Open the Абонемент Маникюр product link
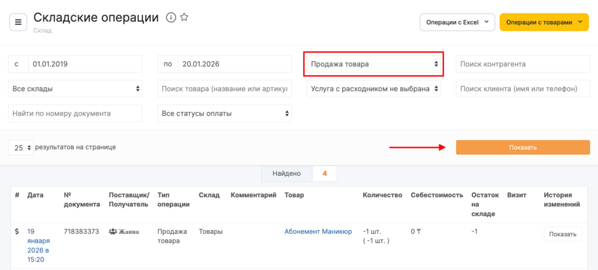 pyautogui.click(x=318, y=231)
